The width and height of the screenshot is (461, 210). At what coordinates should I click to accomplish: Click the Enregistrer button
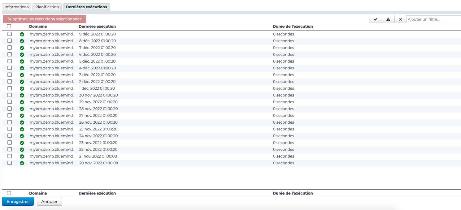[x=18, y=202]
